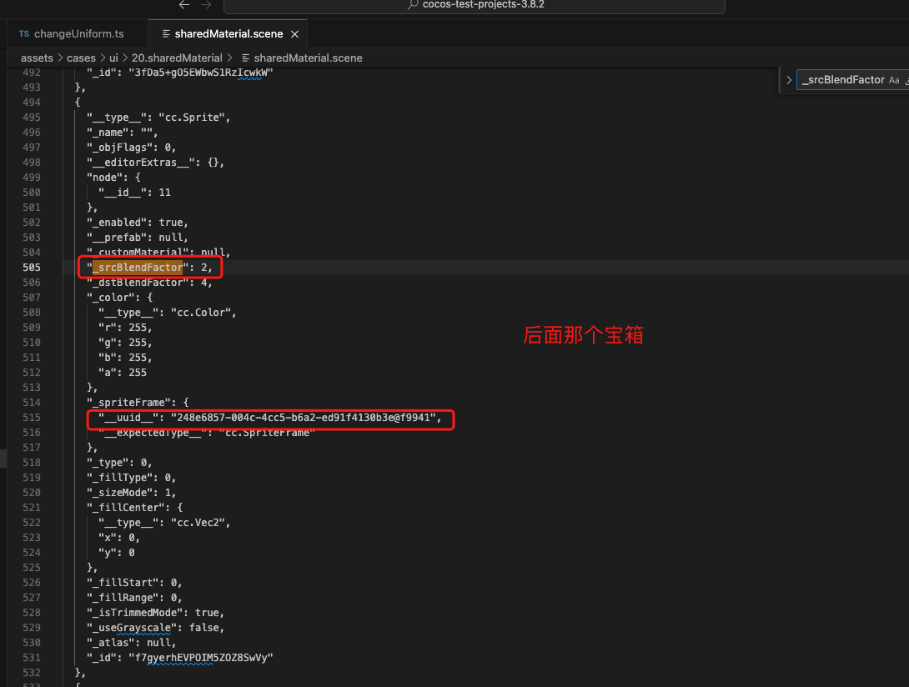The height and width of the screenshot is (687, 909).
Task: Click "_fillType": 0 line
Action: [131, 478]
